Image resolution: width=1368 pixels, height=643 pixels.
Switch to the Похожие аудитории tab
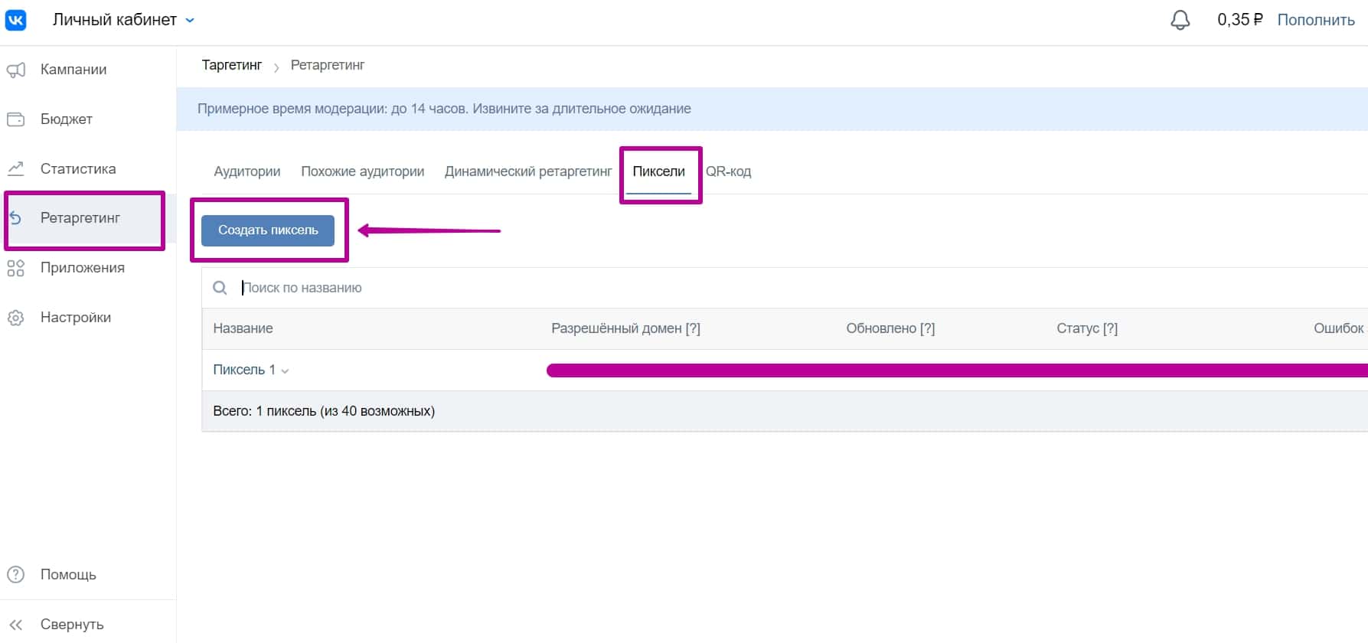pos(362,171)
